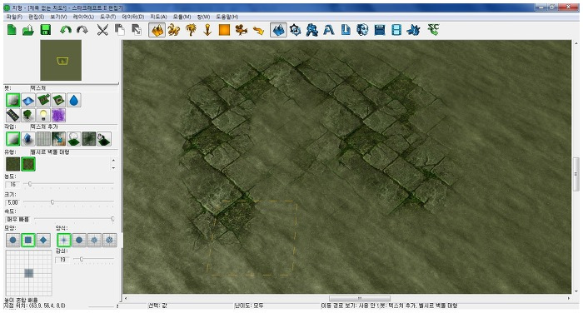583x313 pixels.
Task: Select the first highlighted falloff style
Action: coord(64,240)
